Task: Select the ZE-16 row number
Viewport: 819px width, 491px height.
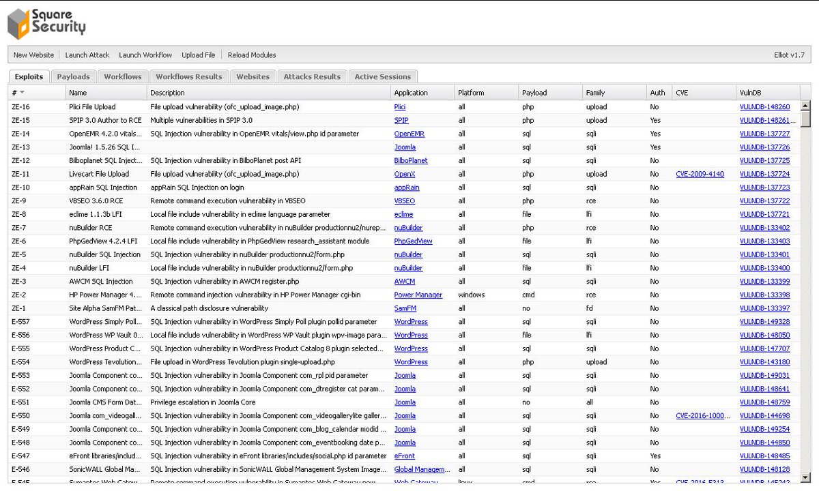Action: 20,107
